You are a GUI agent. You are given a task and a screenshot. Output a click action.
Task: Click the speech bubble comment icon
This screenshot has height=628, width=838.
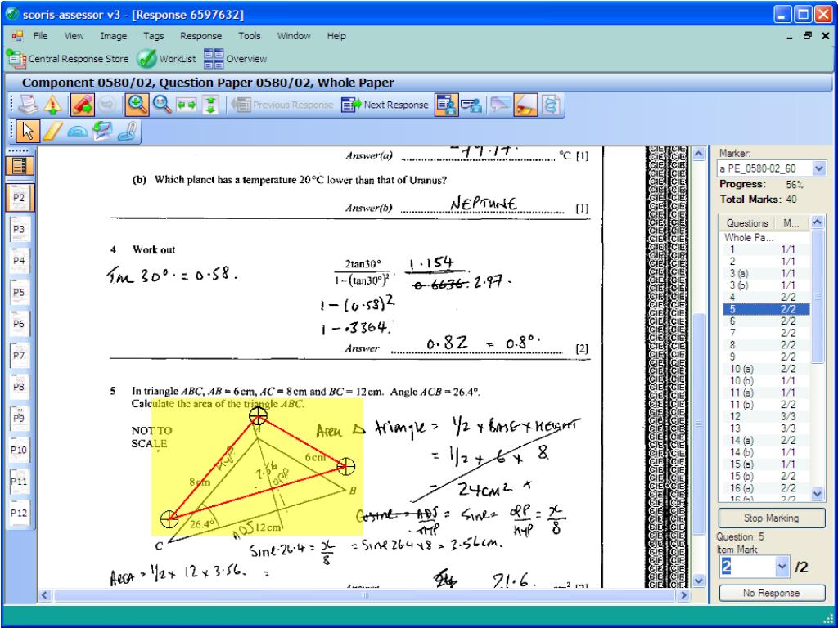click(x=500, y=105)
